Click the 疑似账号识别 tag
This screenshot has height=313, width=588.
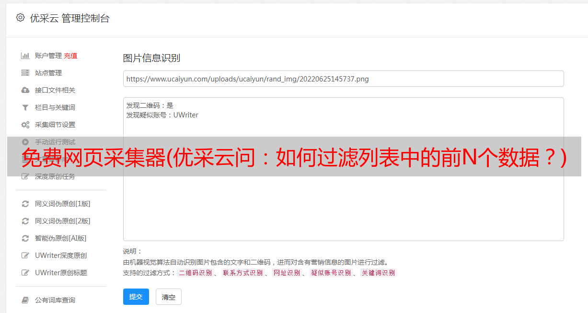pyautogui.click(x=331, y=273)
